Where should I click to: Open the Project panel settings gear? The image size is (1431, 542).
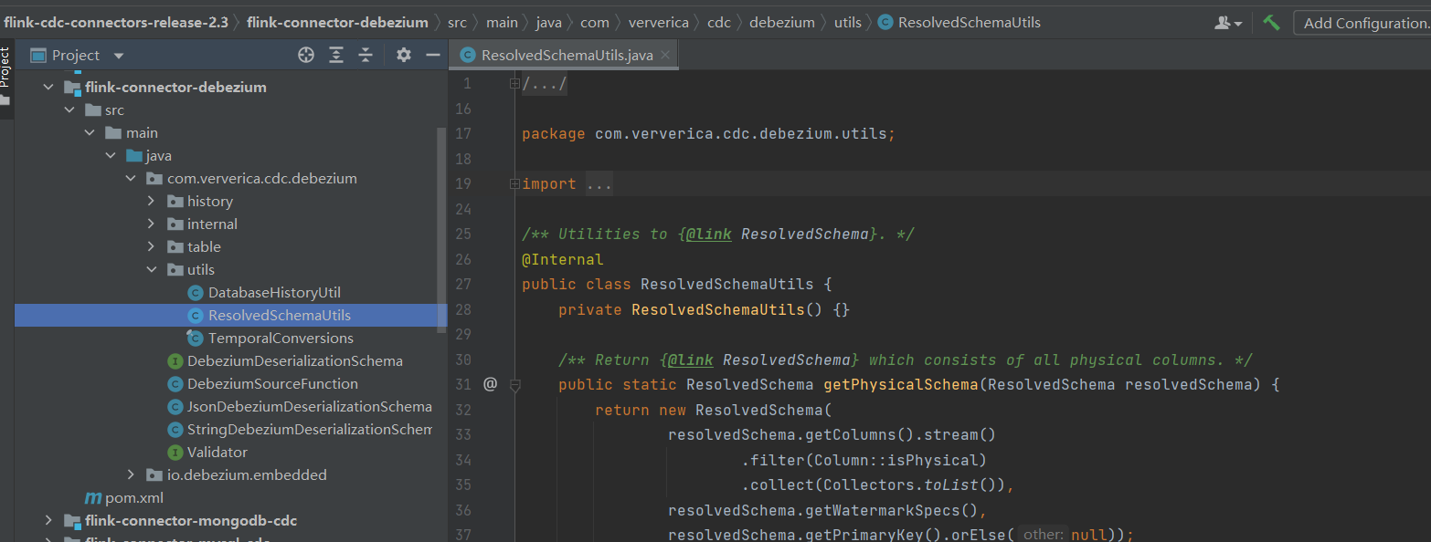(402, 55)
